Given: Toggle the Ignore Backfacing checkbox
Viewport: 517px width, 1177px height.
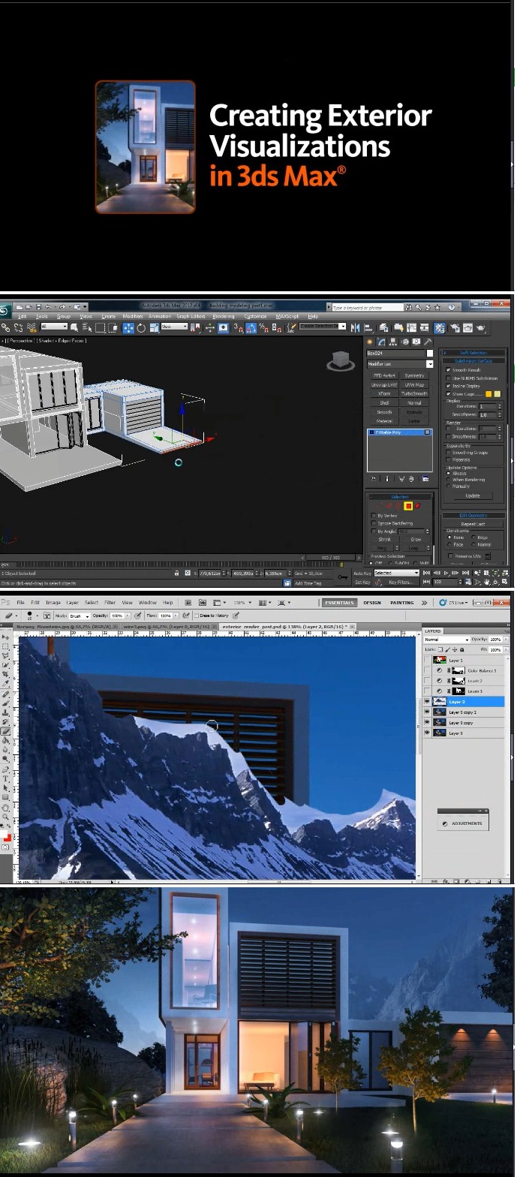Looking at the screenshot, I should point(374,523).
